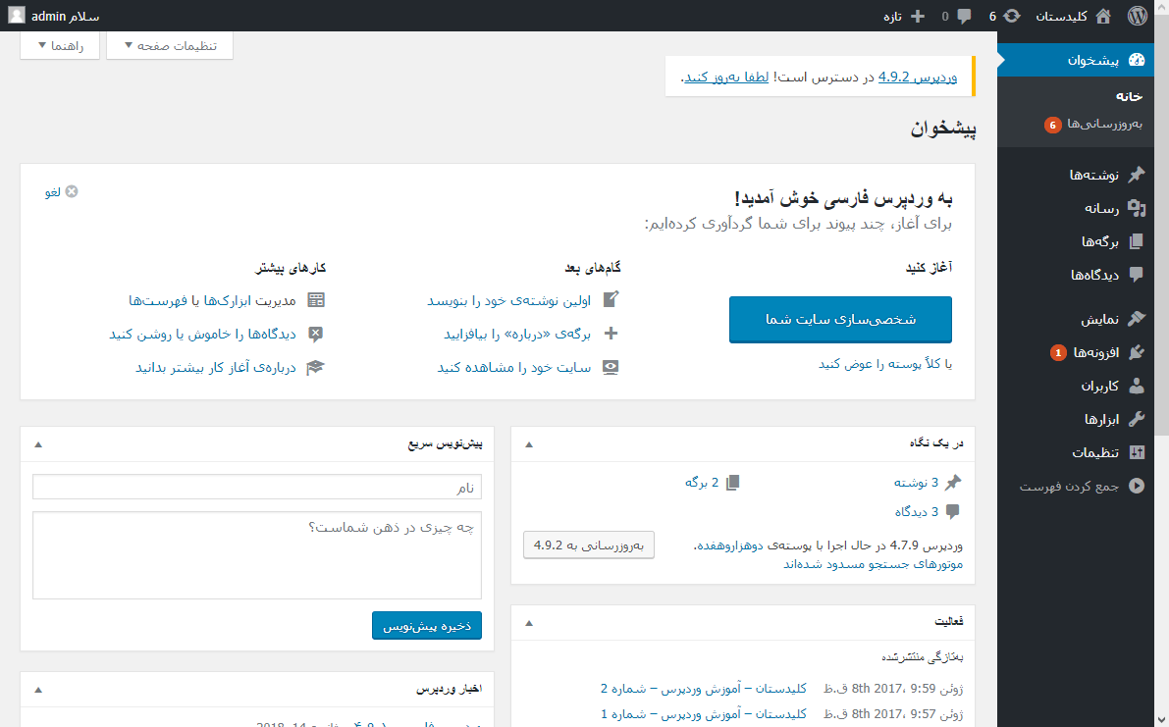
Task: Click the pushpin icon for نوشته‌ها
Action: [1137, 175]
